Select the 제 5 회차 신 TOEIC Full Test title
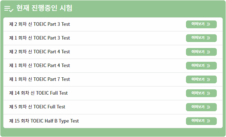Viewport: 226px width, 137px height. point(37,107)
